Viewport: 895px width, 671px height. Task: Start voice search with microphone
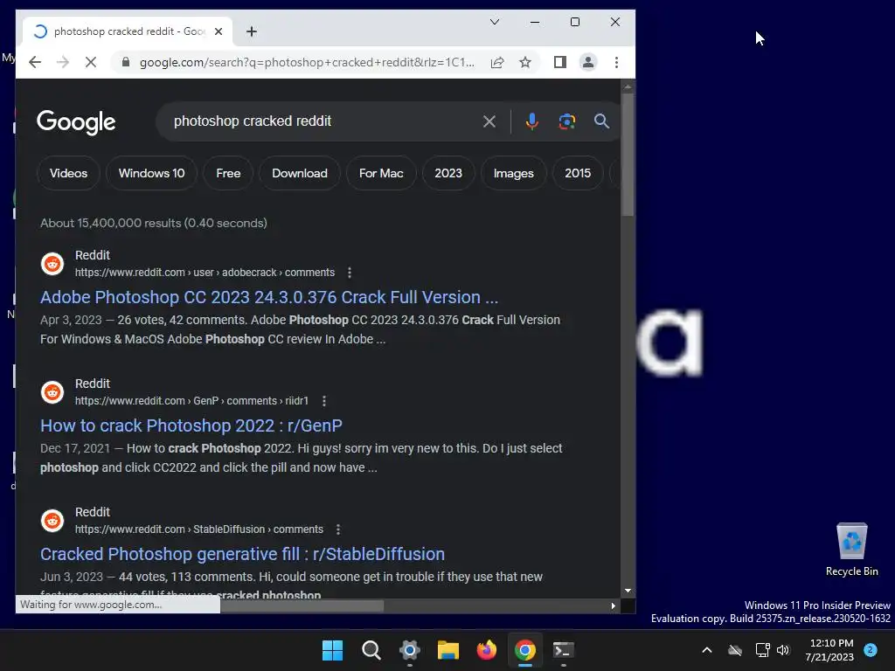532,121
